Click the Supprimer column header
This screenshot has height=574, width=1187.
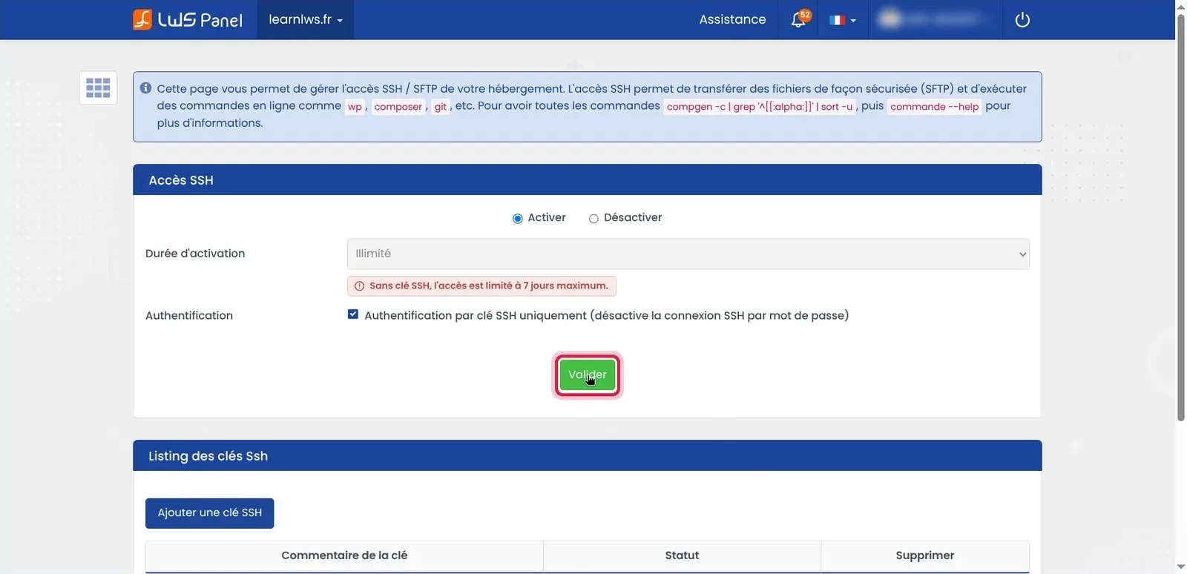(925, 555)
